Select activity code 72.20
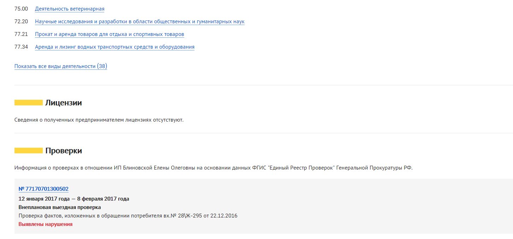This screenshot has width=513, height=239. [x=21, y=22]
